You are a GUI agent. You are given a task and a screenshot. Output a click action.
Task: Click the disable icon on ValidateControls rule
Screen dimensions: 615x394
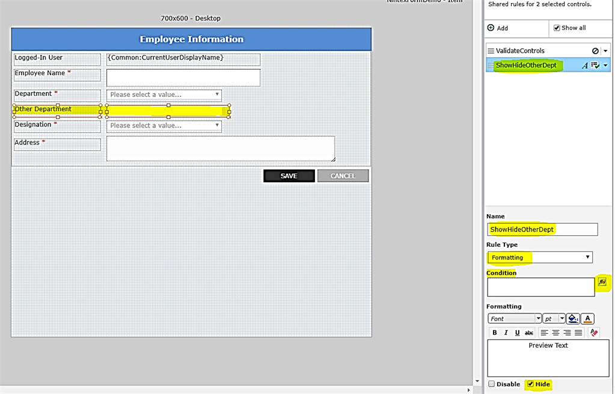pos(594,51)
